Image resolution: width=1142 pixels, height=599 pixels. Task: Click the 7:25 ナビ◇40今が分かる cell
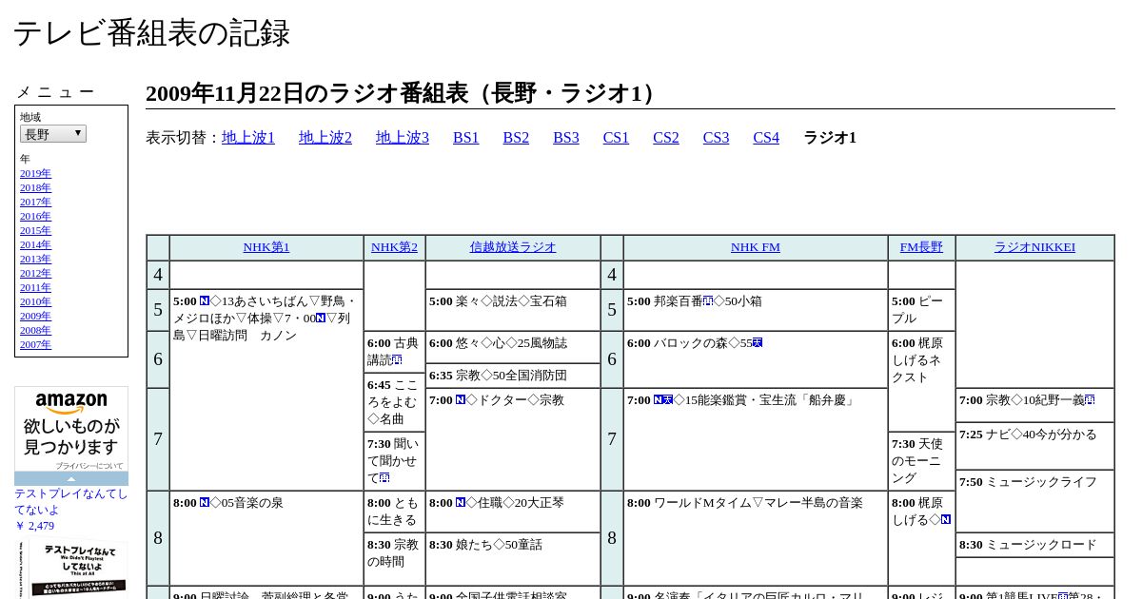coord(1034,446)
